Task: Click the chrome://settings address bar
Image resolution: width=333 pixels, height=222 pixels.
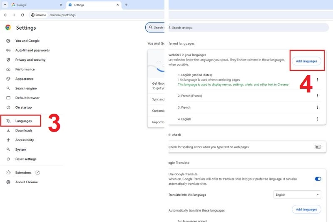Action: [62, 15]
